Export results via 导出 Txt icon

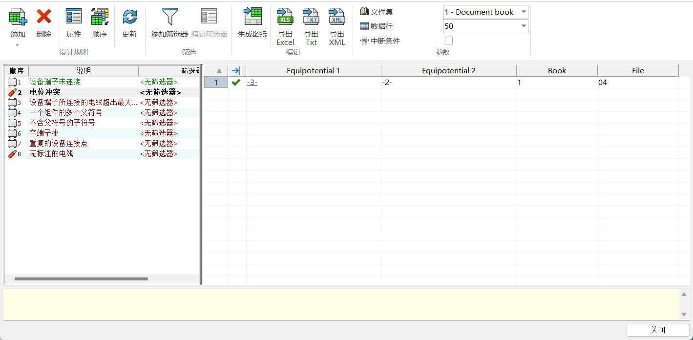click(311, 17)
